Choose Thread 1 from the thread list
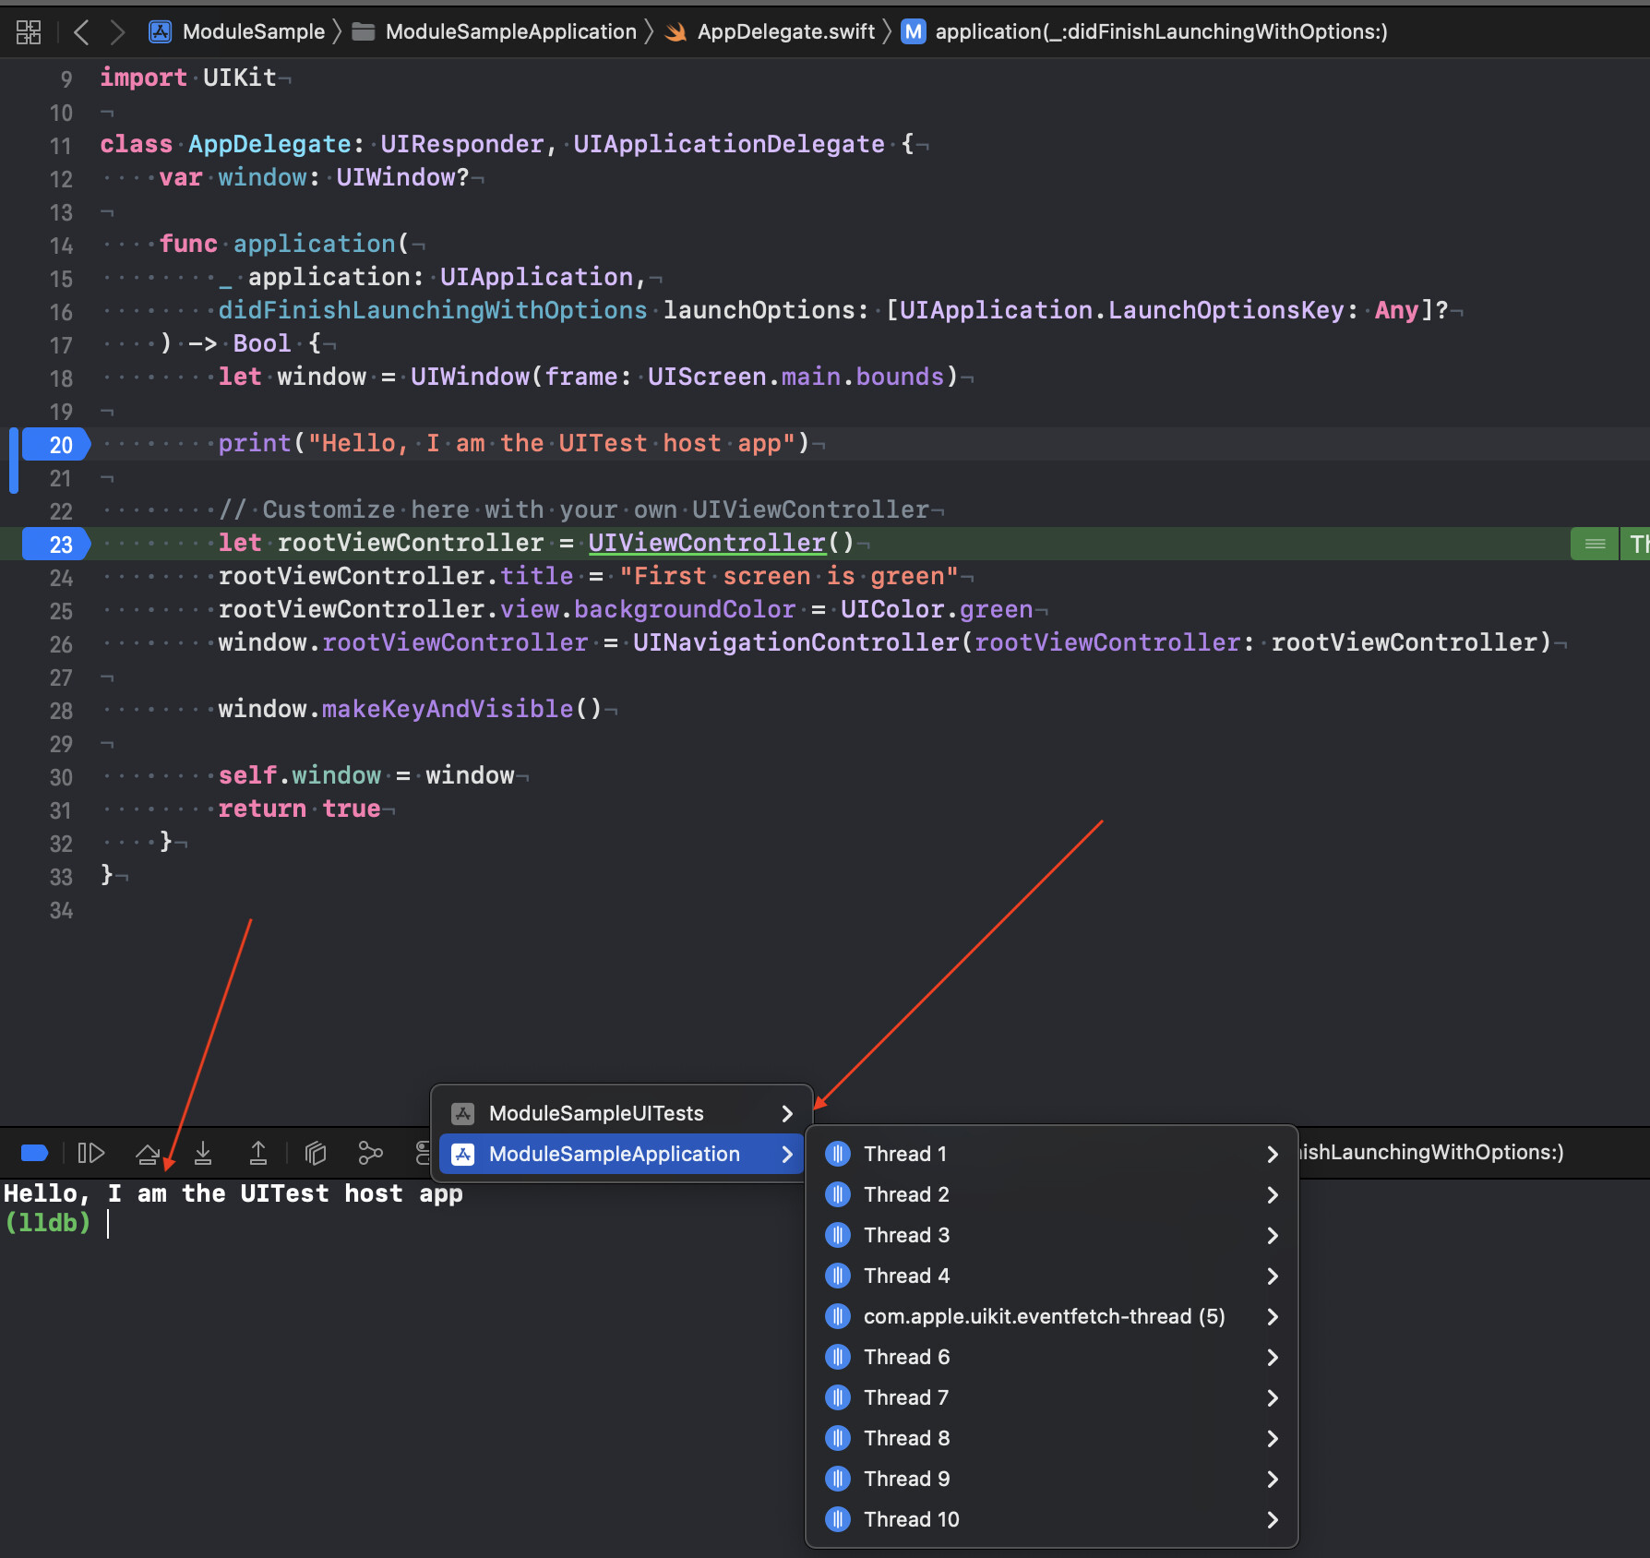This screenshot has width=1650, height=1558. [x=1052, y=1154]
